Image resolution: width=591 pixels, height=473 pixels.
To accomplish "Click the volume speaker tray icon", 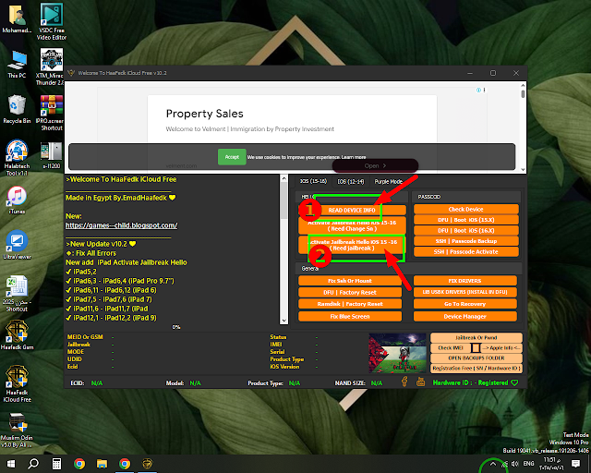I will coord(515,464).
